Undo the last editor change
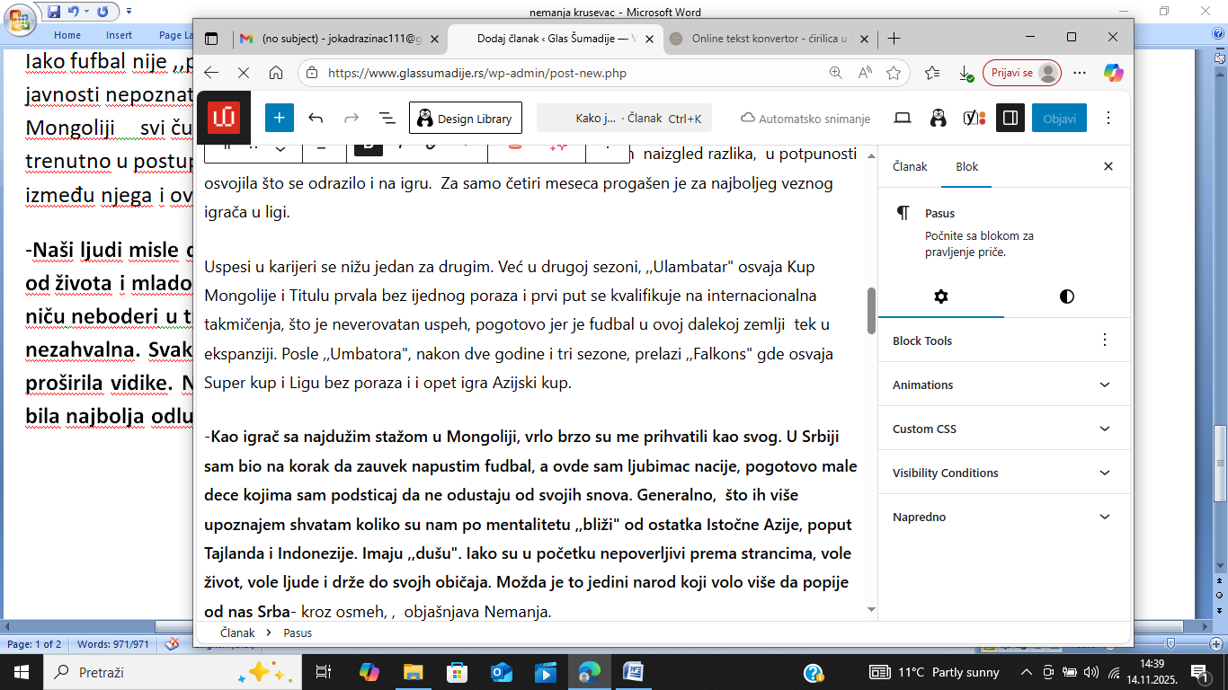Image resolution: width=1228 pixels, height=690 pixels. (316, 118)
